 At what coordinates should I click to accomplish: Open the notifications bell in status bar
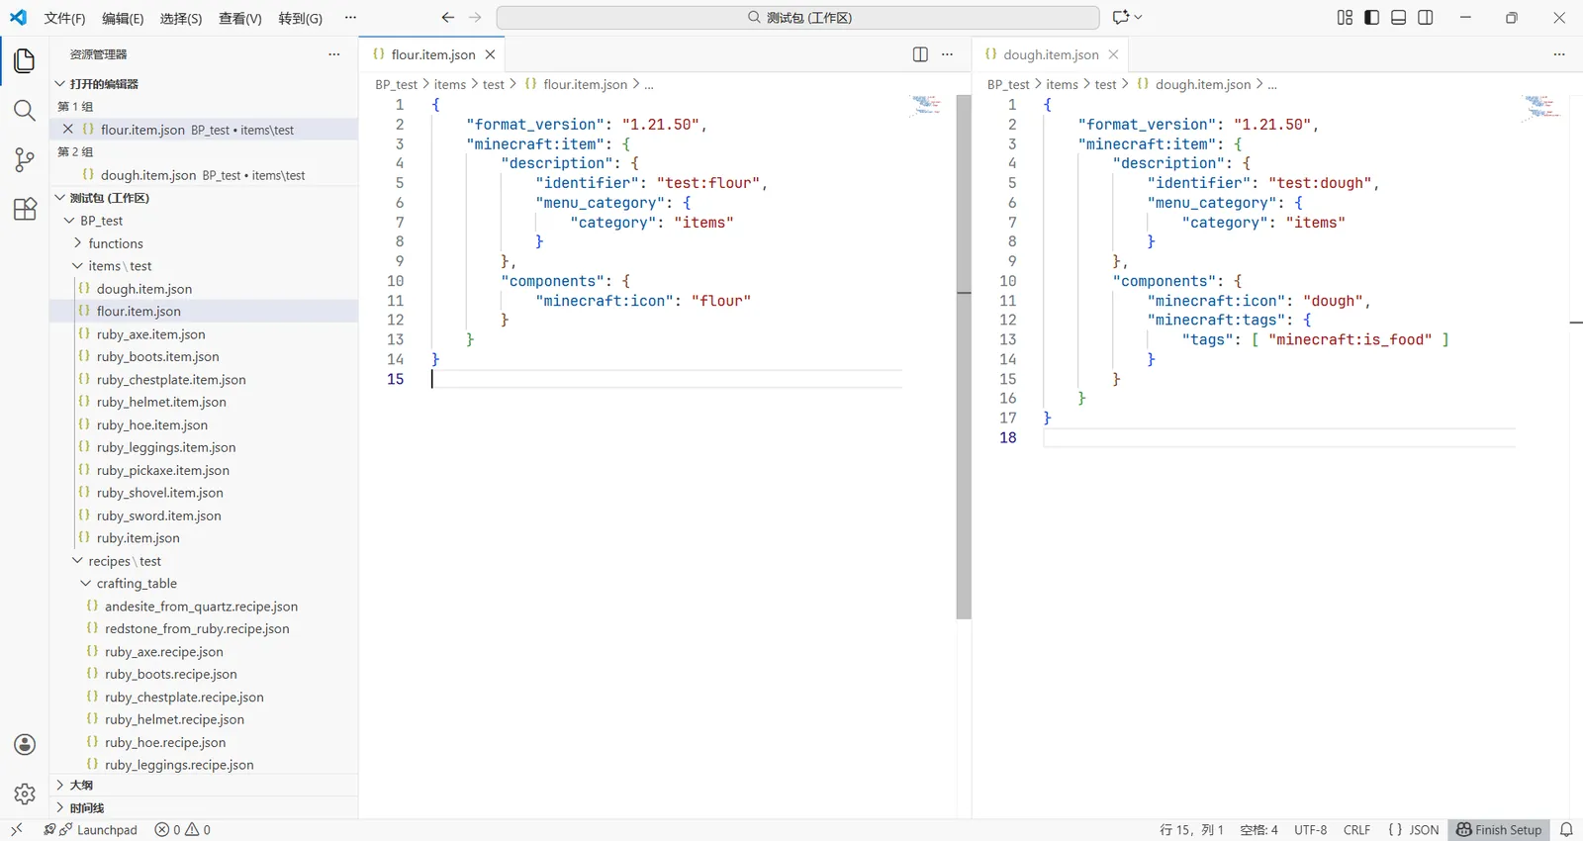[x=1566, y=830]
